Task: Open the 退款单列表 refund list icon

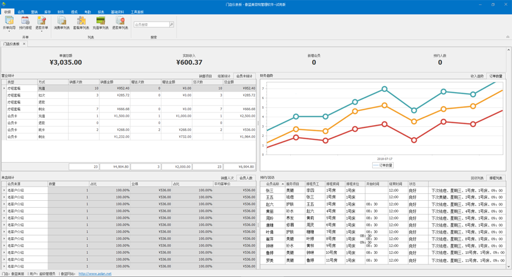Action: tap(120, 22)
